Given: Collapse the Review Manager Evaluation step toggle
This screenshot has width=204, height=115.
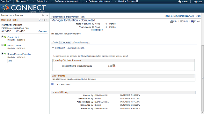Looking at the screenshot, I should [x=2, y=54].
